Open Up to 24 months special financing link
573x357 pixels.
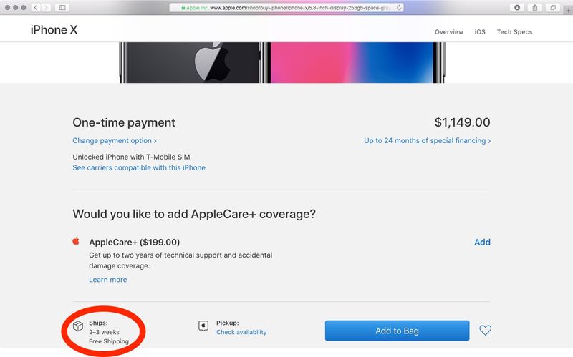427,140
